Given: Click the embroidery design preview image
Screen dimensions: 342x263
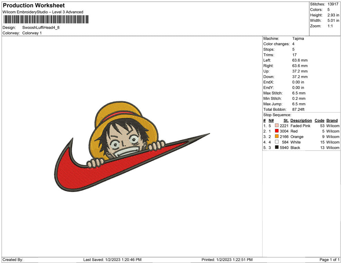Looking at the screenshot, I should [x=132, y=146].
